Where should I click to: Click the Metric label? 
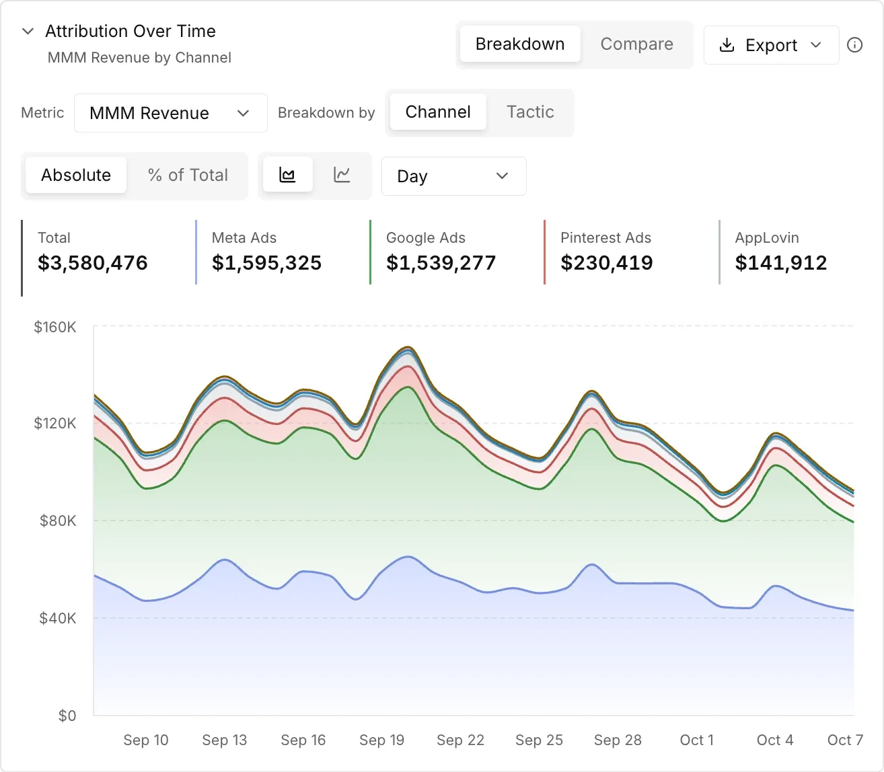pos(42,112)
